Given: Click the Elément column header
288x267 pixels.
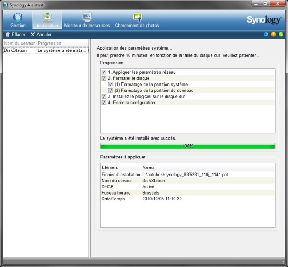Looking at the screenshot, I should [x=121, y=167].
